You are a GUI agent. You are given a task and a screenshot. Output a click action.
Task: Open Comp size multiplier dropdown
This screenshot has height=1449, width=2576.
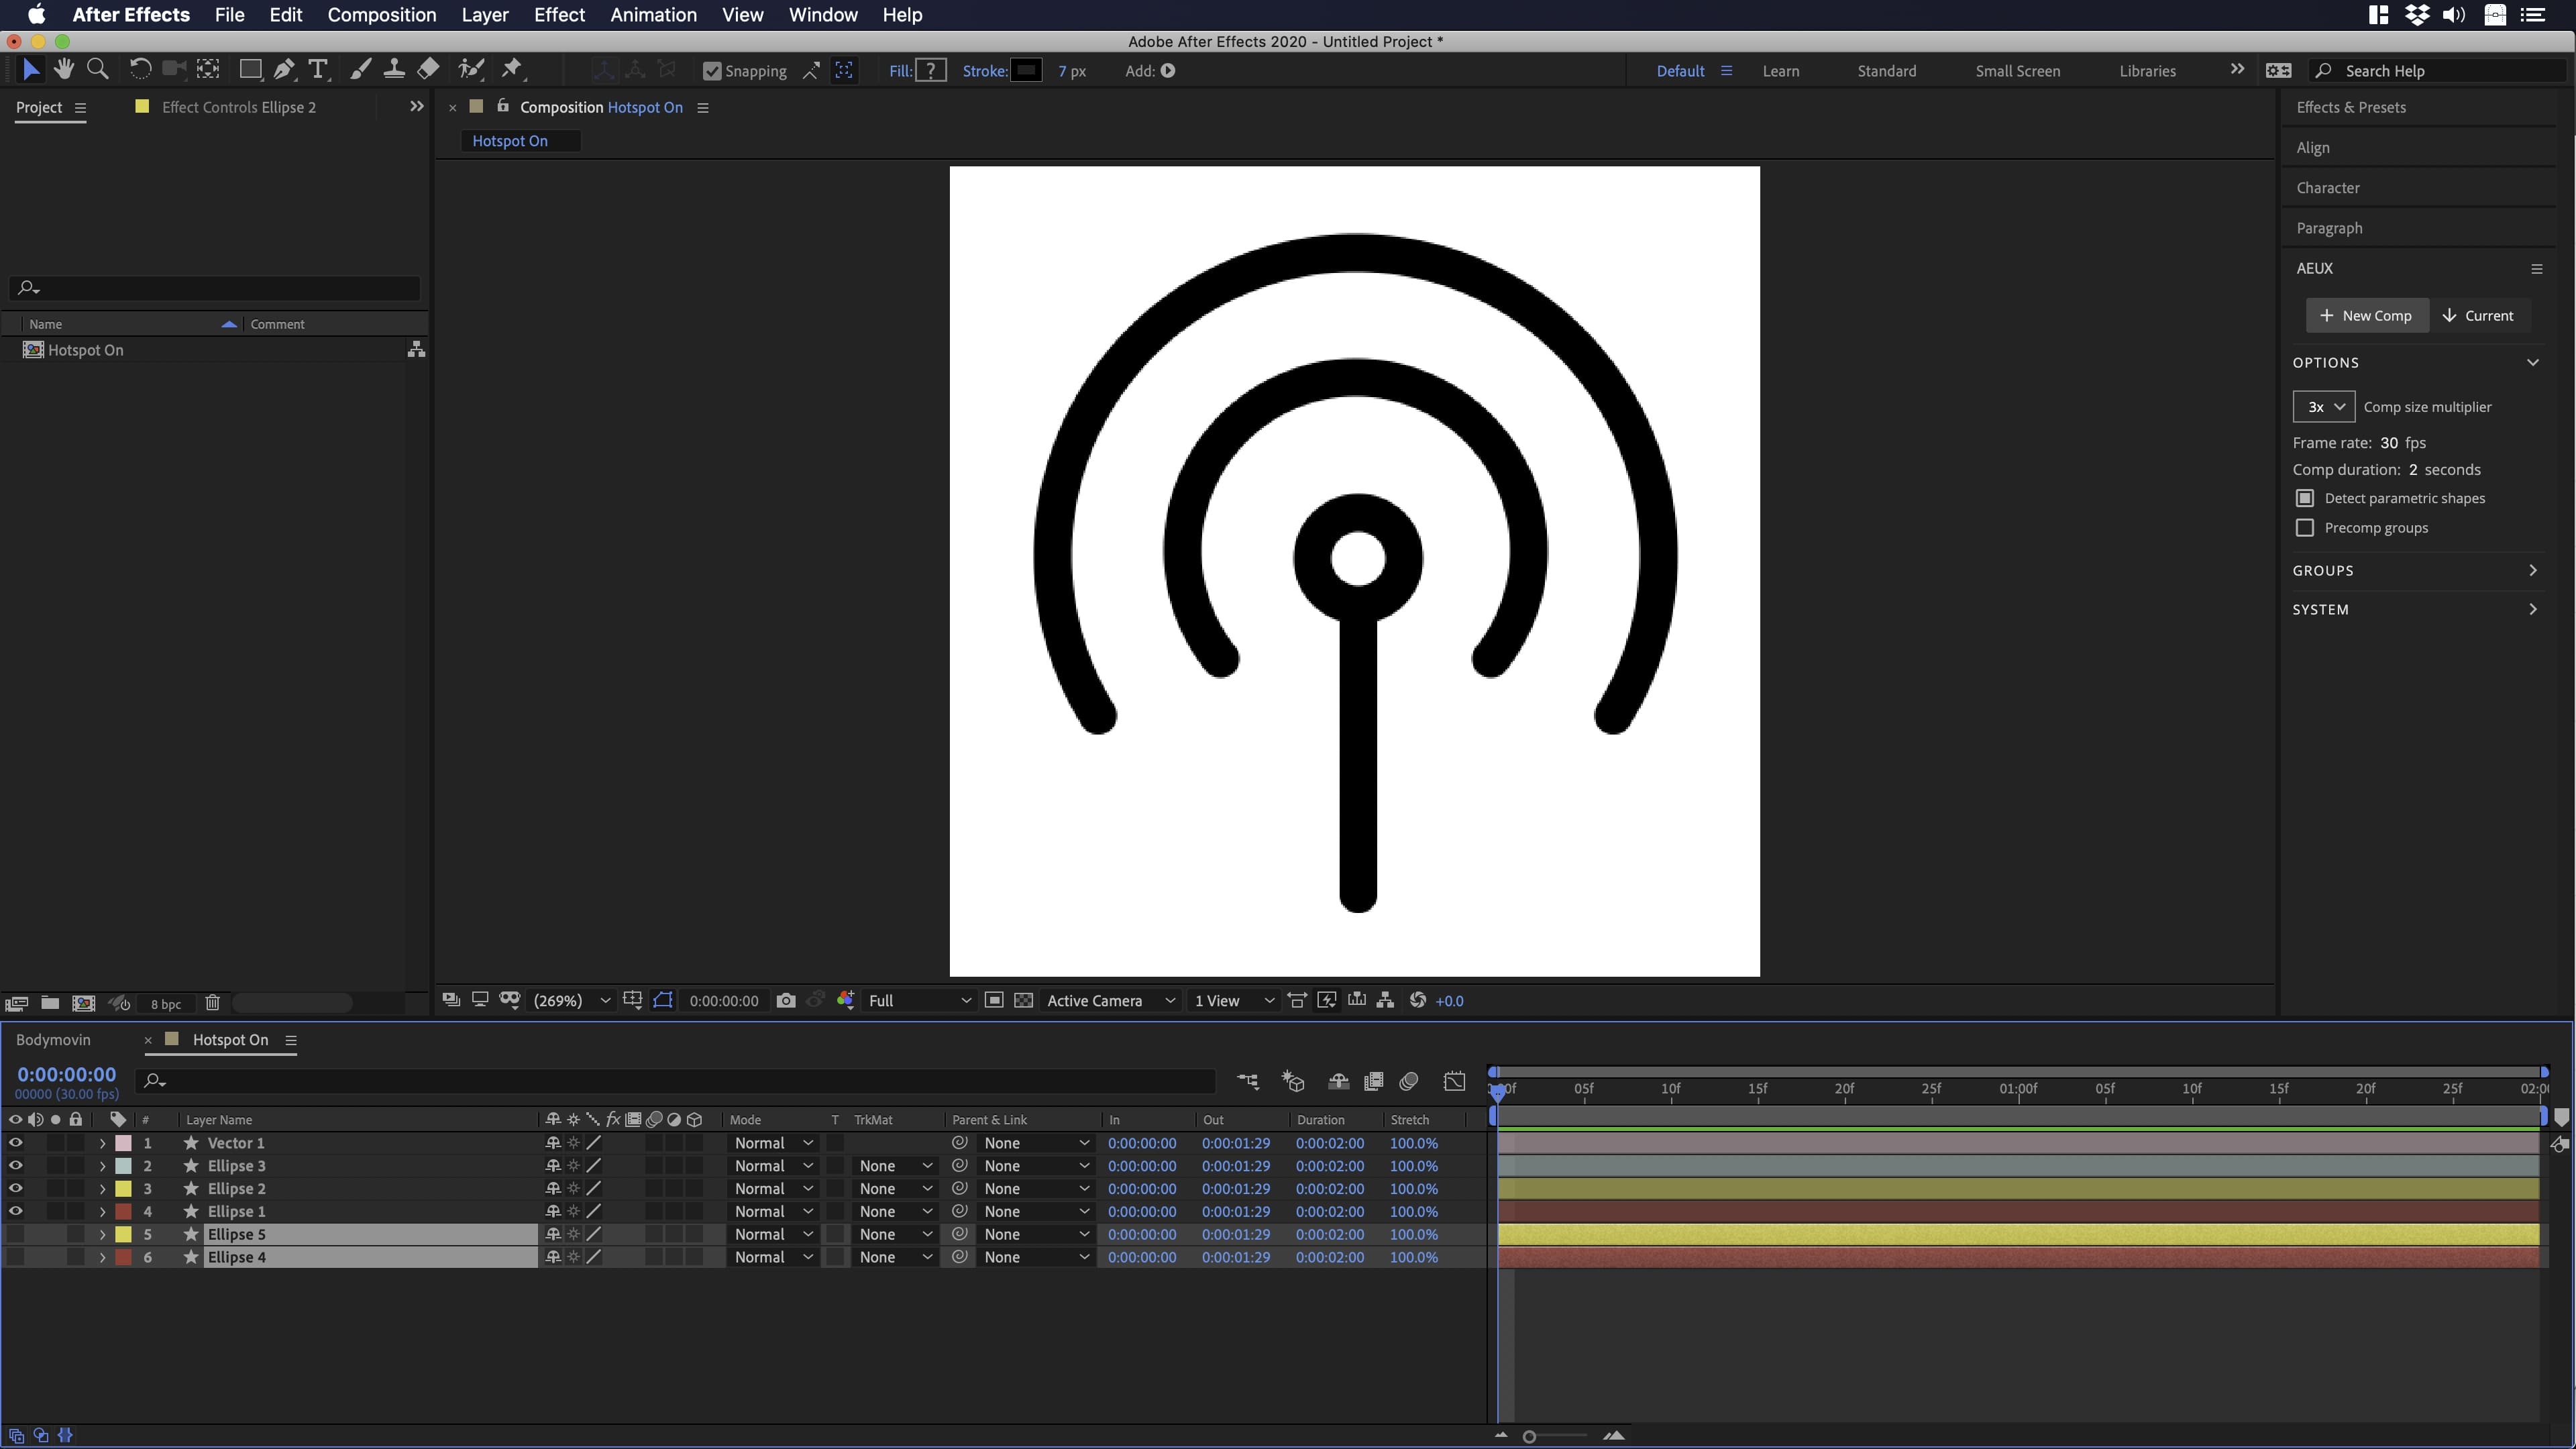2323,407
